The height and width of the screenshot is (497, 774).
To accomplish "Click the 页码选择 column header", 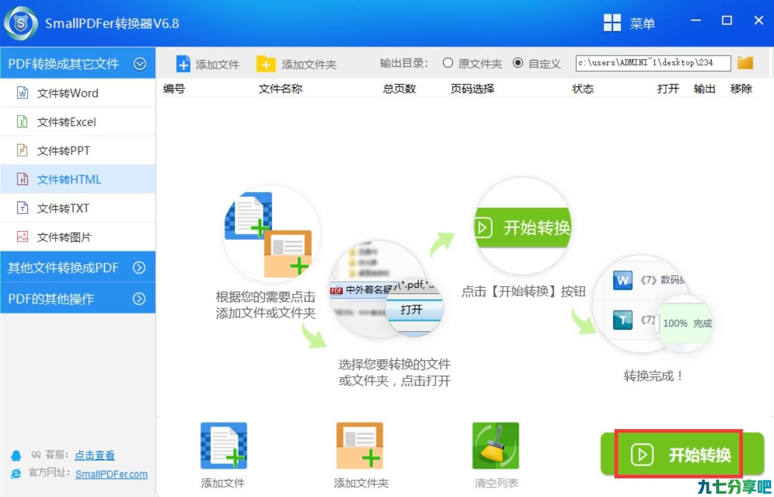I will coord(472,89).
